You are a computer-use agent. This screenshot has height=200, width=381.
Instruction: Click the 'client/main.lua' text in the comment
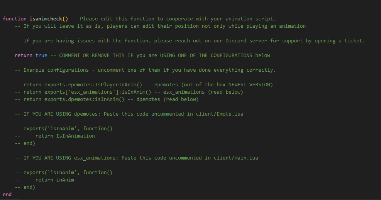[x=236, y=158]
